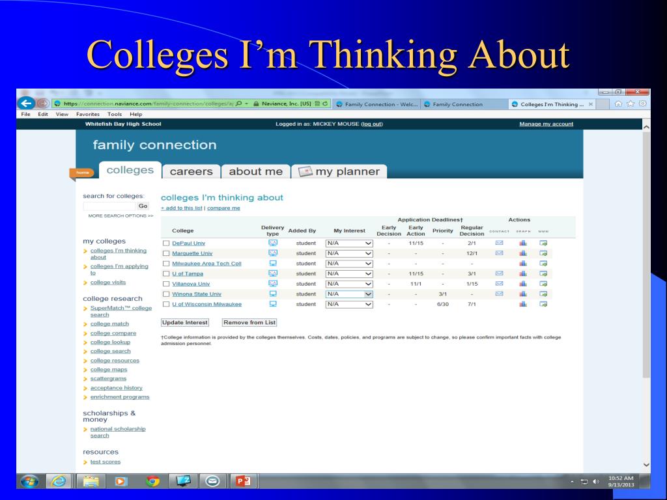Screen dimensions: 667x500
Task: Switch to the about me tab
Action: (255, 171)
